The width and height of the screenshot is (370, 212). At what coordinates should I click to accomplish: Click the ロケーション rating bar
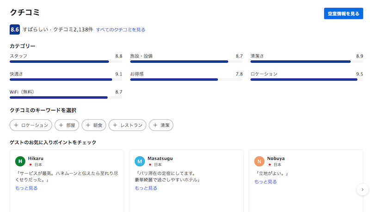[307, 79]
